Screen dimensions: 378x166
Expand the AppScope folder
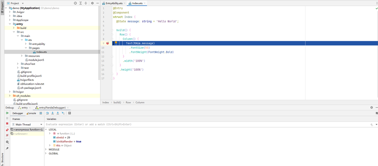pos(10,20)
